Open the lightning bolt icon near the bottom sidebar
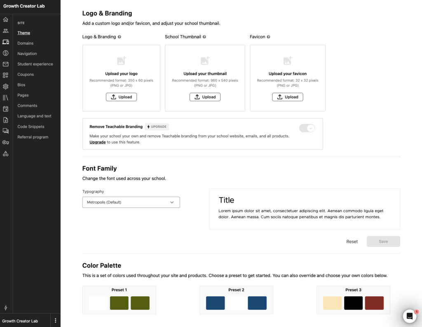 coord(6,308)
